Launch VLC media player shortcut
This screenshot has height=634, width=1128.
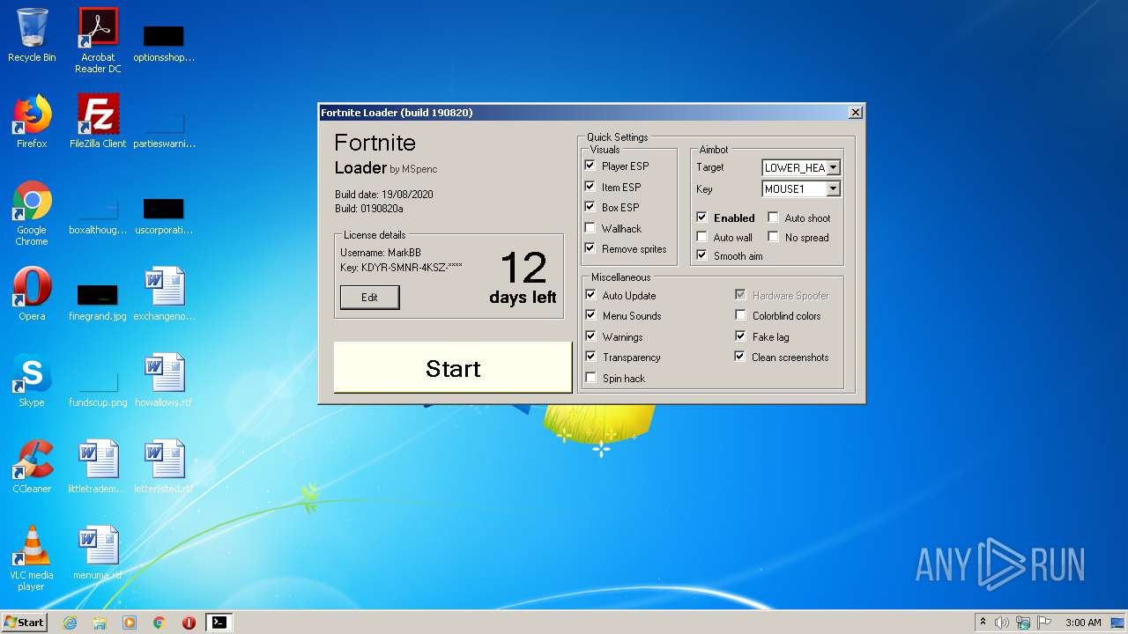(x=32, y=558)
